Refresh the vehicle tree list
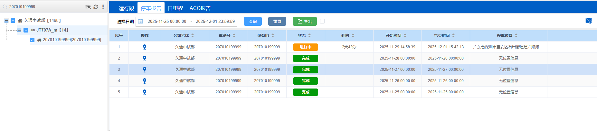This screenshot has width=597, height=131. [x=96, y=7]
